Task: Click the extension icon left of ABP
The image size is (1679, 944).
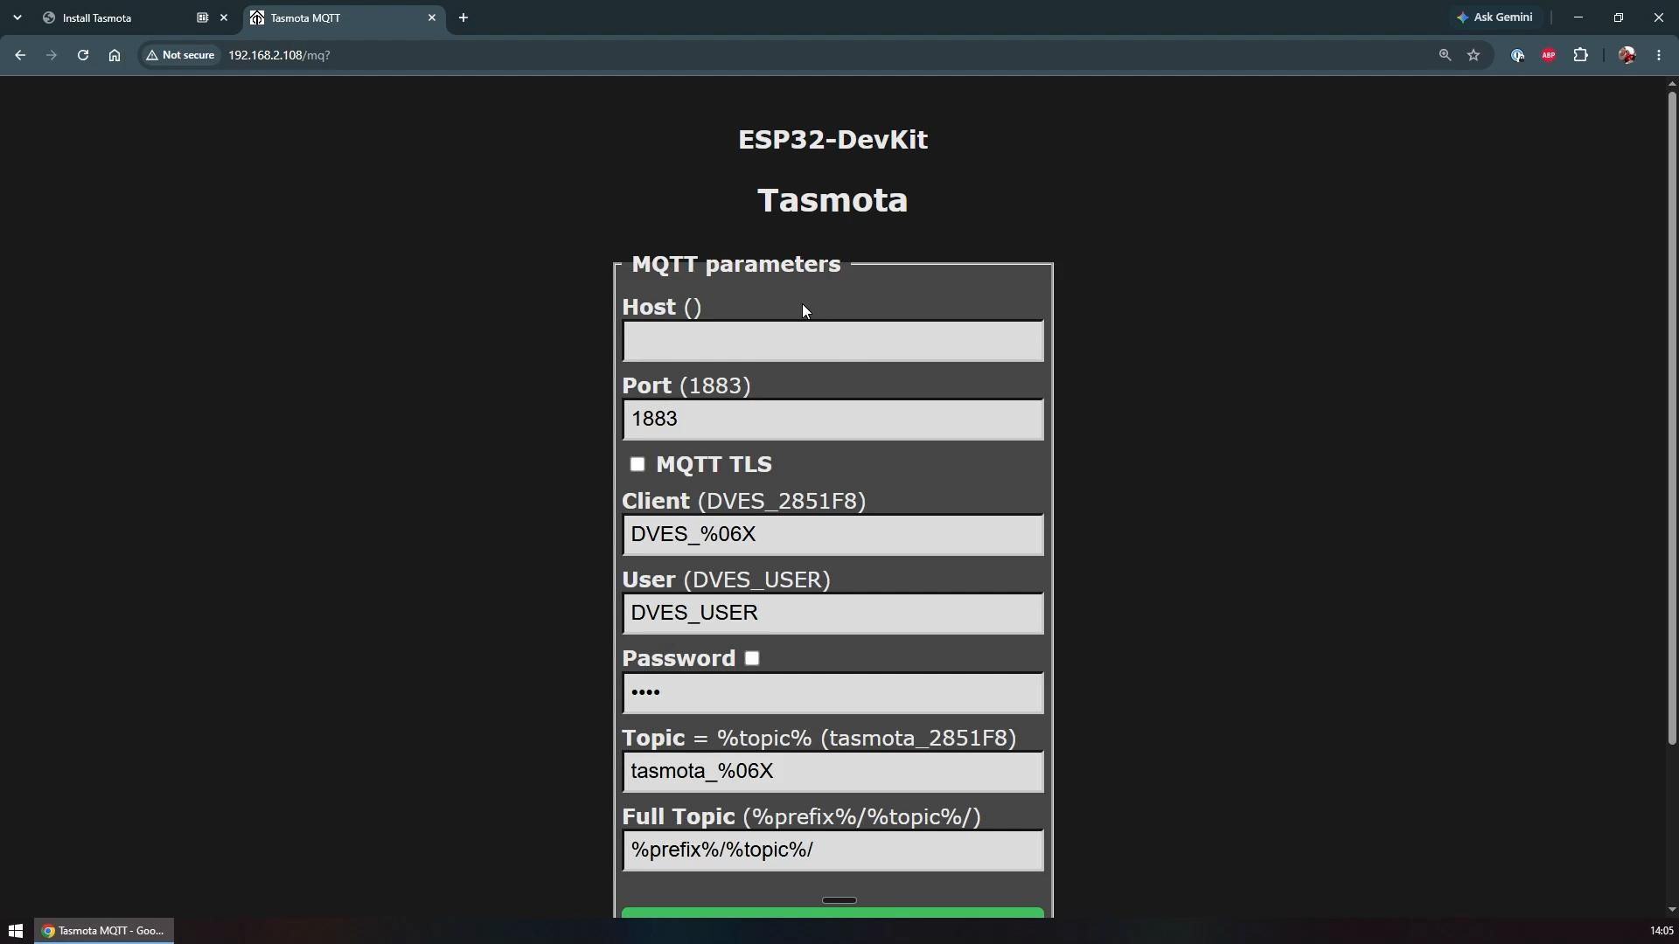Action: [x=1518, y=55]
